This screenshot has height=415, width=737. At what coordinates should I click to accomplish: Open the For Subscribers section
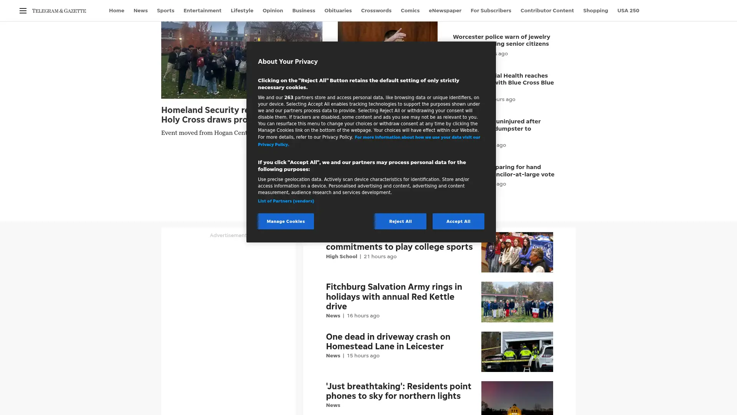[491, 10]
